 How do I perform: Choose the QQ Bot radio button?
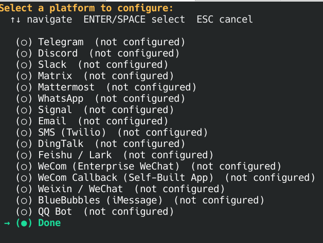click(24, 212)
